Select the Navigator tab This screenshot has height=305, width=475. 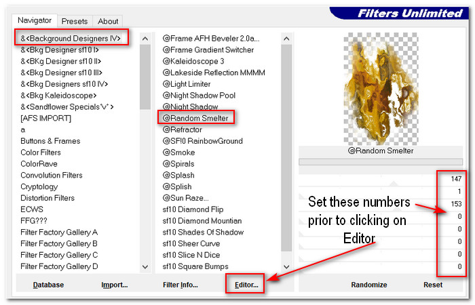tap(34, 20)
